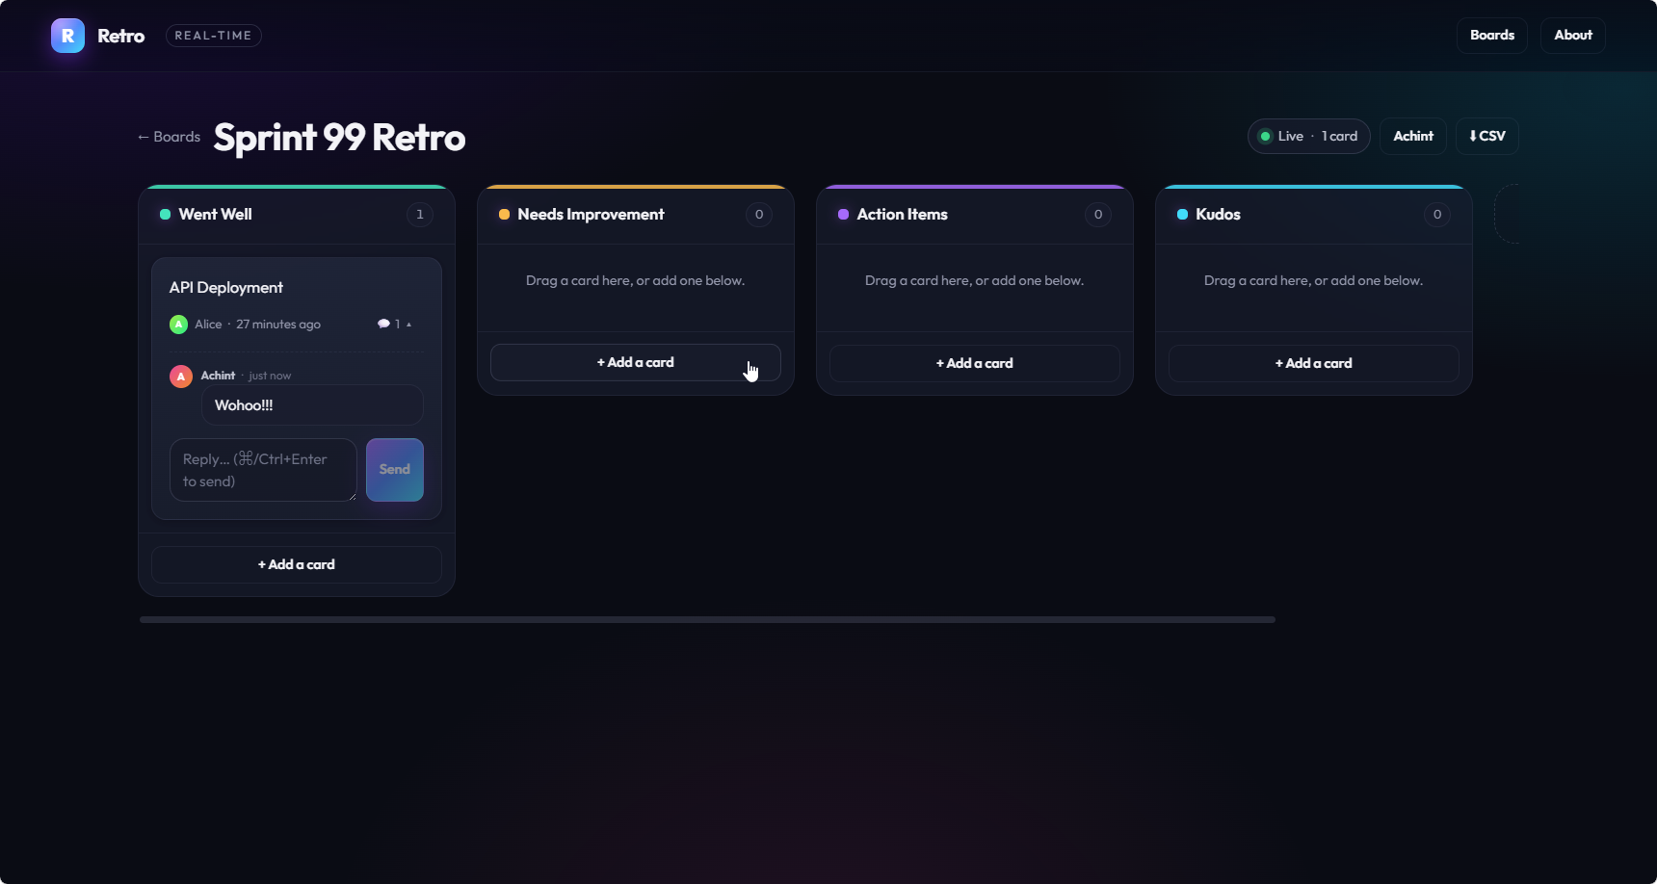Open the API Deployment card title
The image size is (1657, 884).
[226, 287]
